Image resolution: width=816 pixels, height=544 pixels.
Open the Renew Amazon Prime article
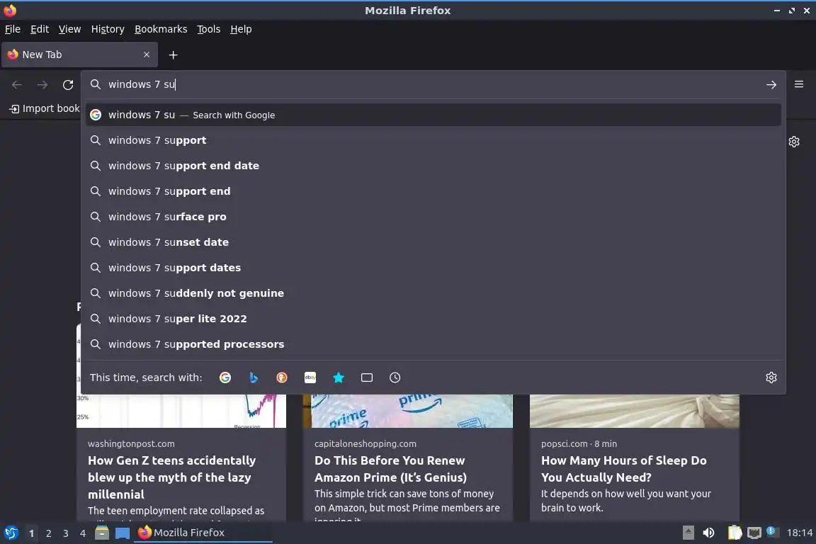(390, 468)
